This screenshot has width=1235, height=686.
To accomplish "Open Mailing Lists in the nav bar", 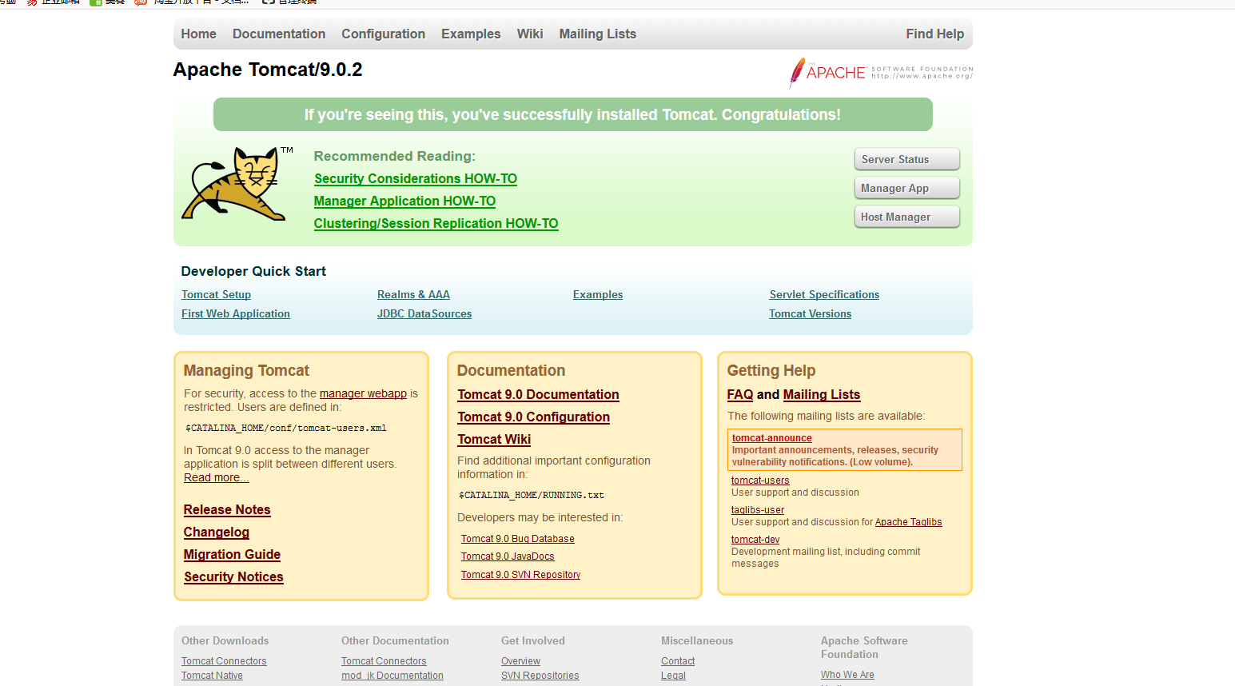I will click(x=598, y=34).
